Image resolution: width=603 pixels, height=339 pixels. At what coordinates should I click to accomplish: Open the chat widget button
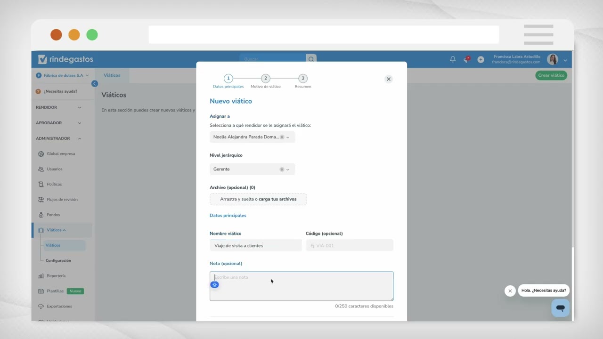coord(560,308)
